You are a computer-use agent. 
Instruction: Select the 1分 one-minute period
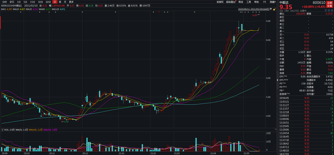click(x=19, y=2)
